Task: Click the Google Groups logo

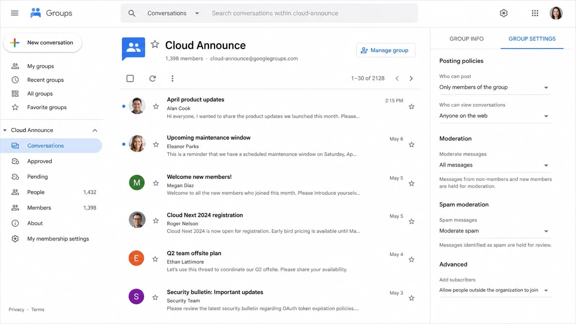Action: [x=51, y=13]
